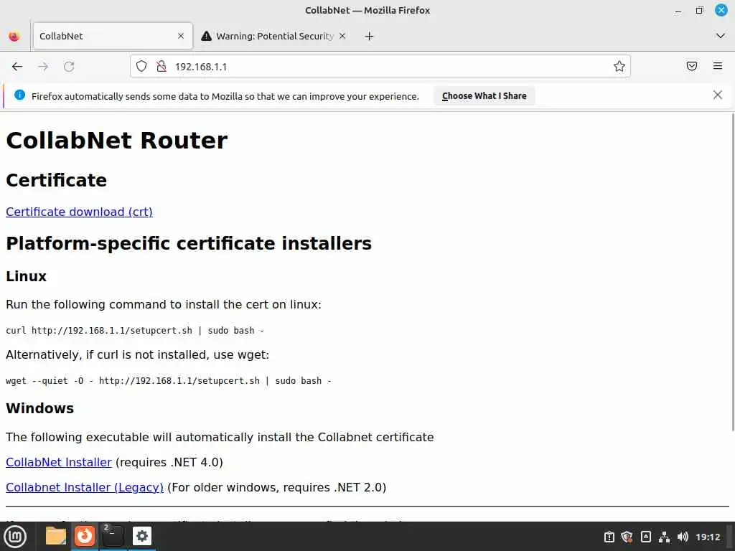Open the Save to Pocket button
Image resolution: width=735 pixels, height=551 pixels.
point(692,66)
